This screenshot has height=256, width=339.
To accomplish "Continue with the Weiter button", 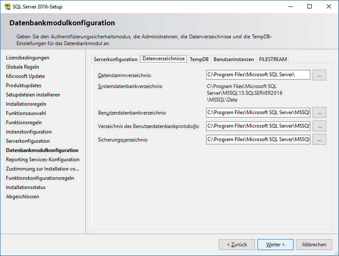I will (x=275, y=244).
